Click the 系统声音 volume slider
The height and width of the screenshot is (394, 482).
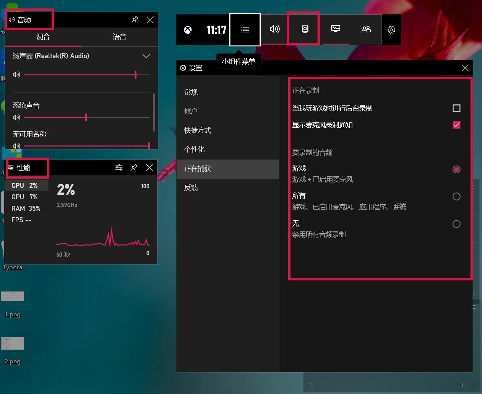pos(86,117)
